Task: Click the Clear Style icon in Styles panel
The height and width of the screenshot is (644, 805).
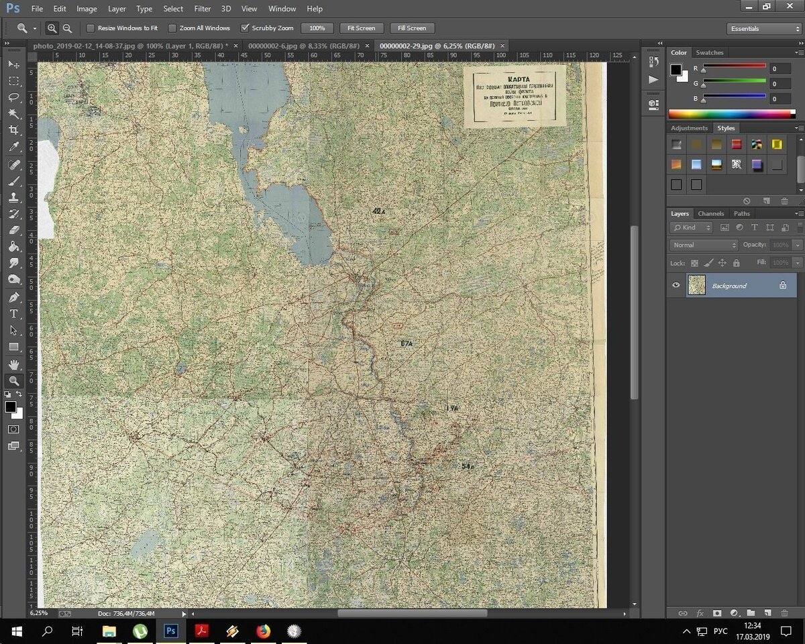Action: tap(747, 201)
